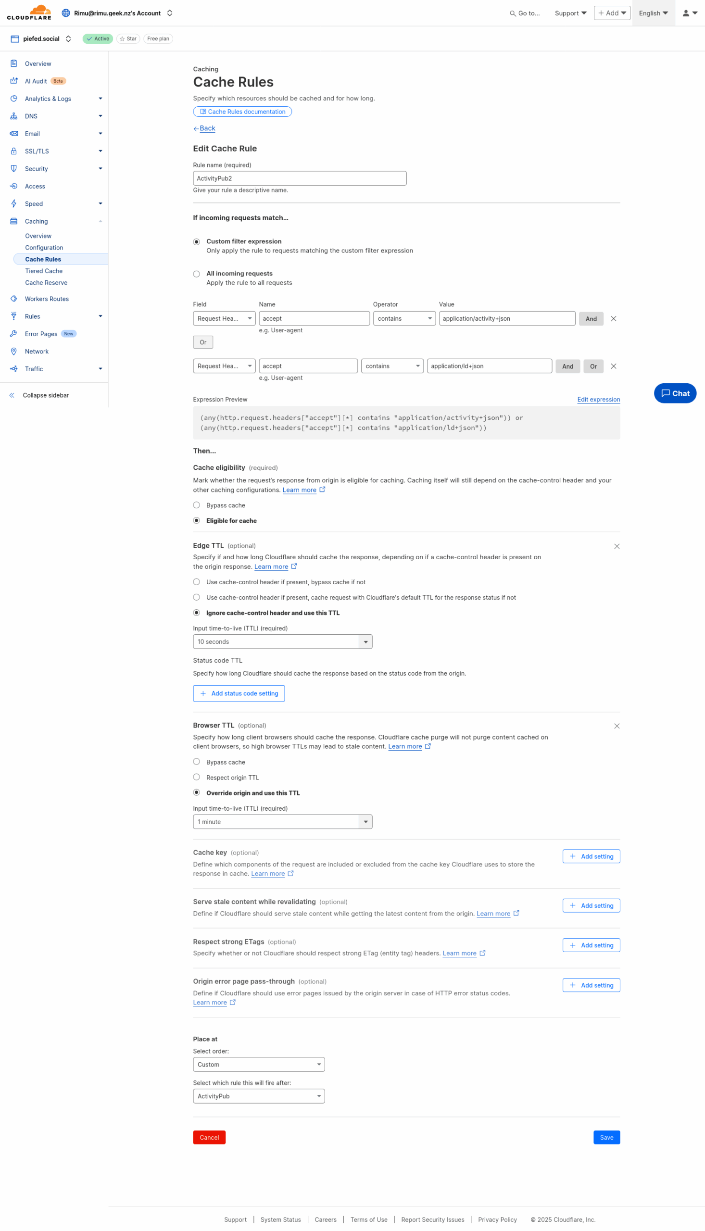
Task: Remove the Browser TTL setting
Action: tap(617, 726)
